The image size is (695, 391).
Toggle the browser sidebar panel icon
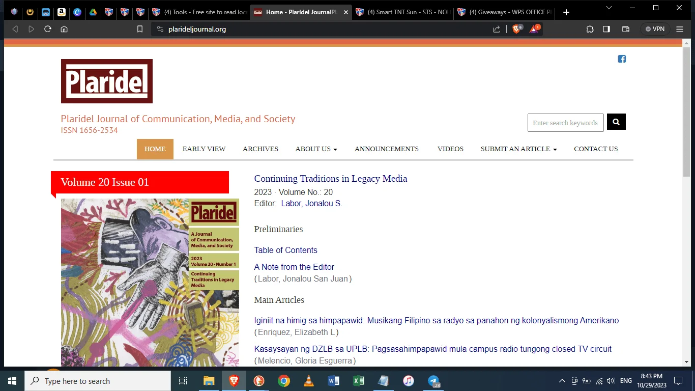point(606,29)
